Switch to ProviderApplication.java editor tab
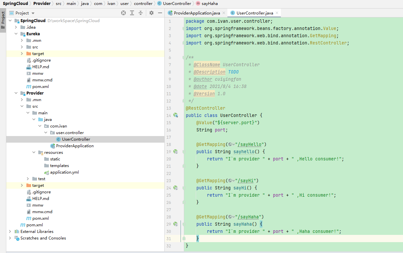 [197, 13]
